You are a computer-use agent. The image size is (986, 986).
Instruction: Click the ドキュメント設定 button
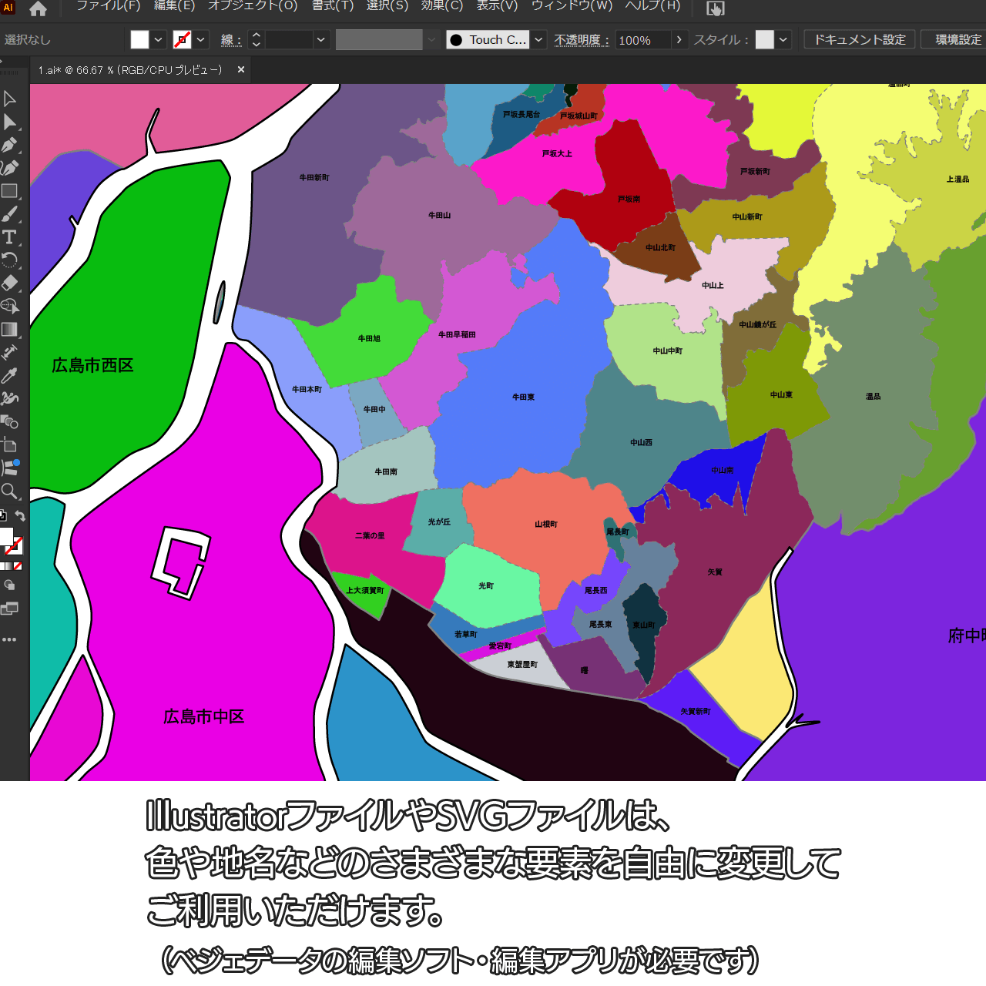pos(860,40)
